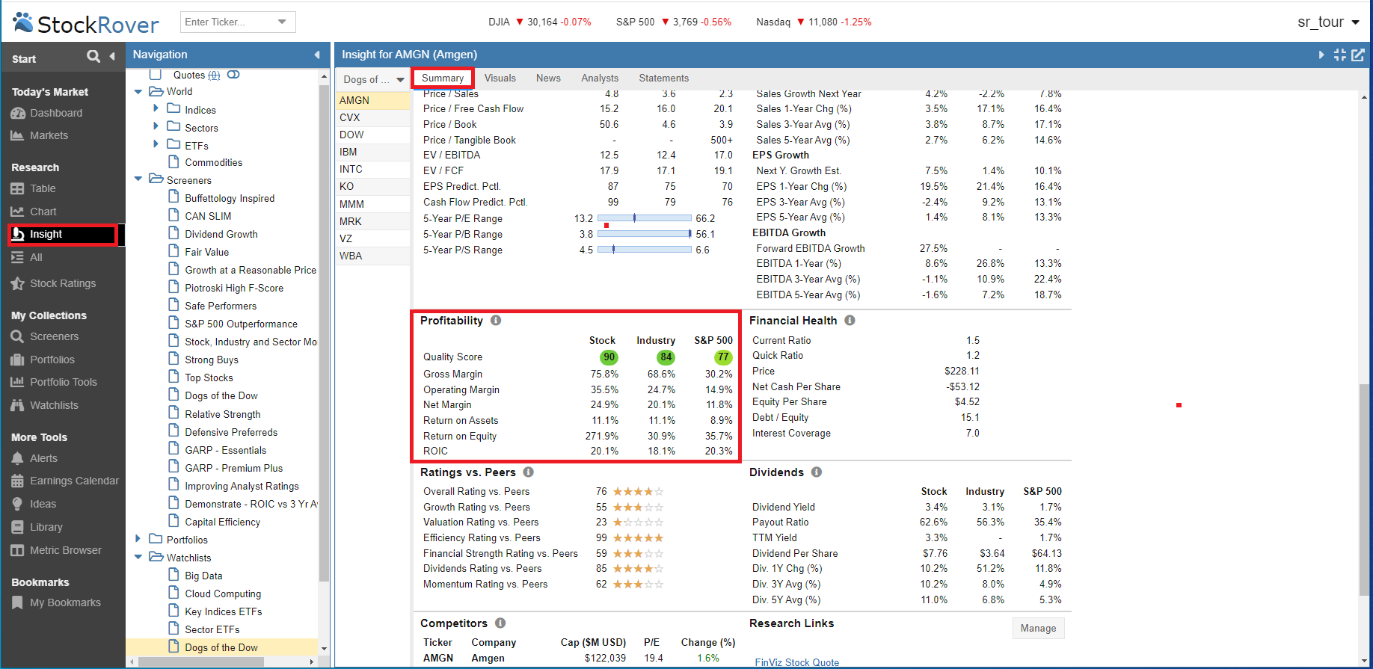Collapse the Navigation panel arrow
The height and width of the screenshot is (669, 1373).
pos(317,55)
